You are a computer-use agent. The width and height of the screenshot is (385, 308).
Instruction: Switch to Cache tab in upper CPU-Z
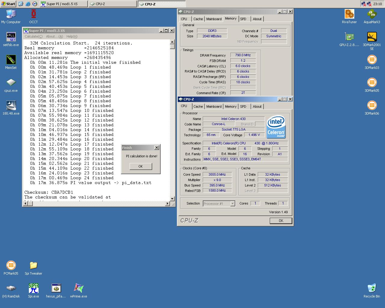[x=198, y=19]
